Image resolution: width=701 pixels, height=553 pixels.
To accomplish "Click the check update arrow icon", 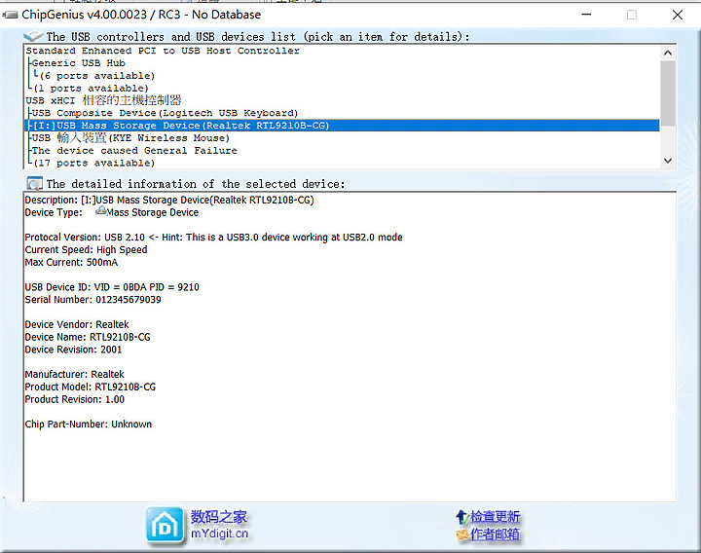I will (x=461, y=517).
